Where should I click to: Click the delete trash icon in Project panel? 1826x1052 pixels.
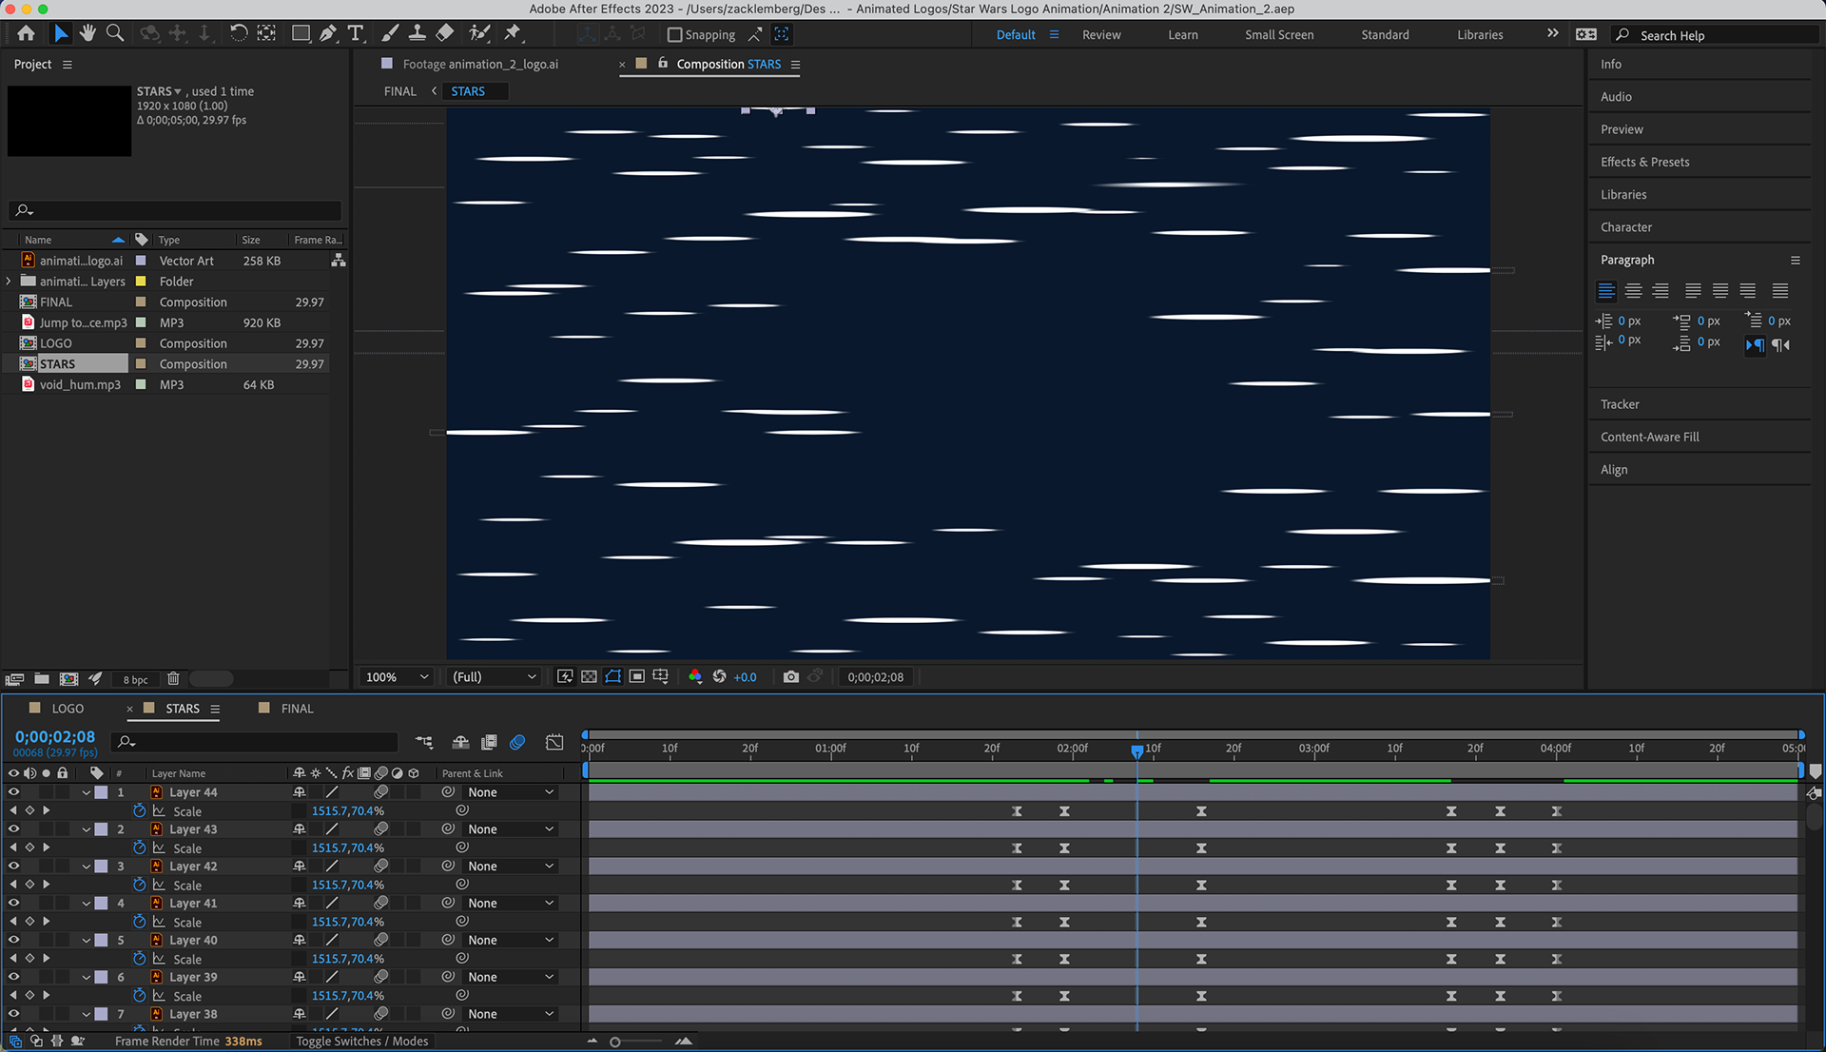pos(173,679)
